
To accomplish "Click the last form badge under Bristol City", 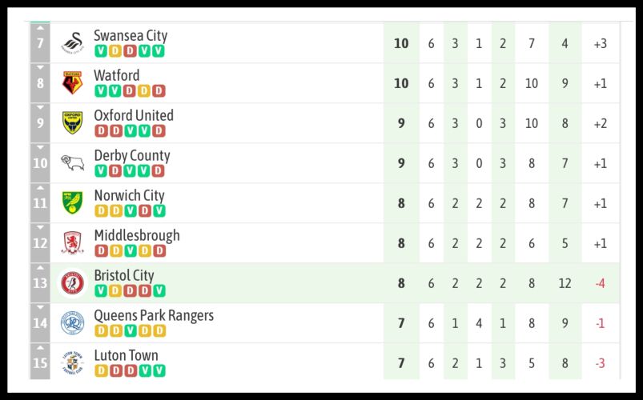I will point(159,291).
